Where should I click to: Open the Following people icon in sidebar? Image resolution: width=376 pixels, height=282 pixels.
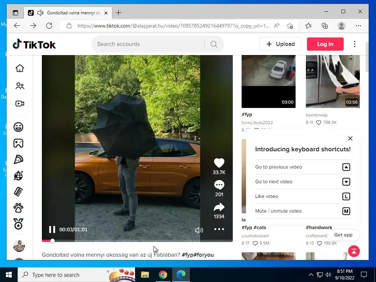[20, 86]
